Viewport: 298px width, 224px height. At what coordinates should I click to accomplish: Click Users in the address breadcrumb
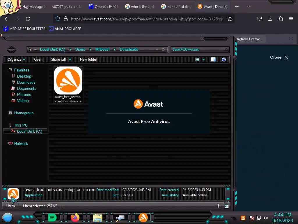(80, 49)
